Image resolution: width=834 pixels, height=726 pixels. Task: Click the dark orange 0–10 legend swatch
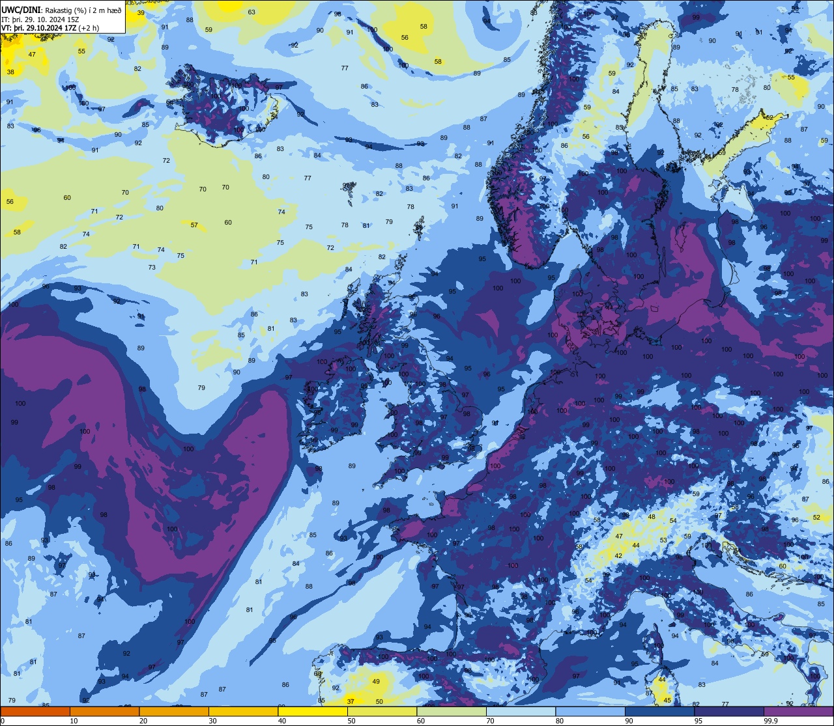coord(35,711)
